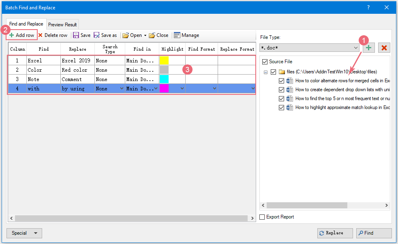Click the Replace button
Image resolution: width=398 pixels, height=244 pixels.
point(335,233)
